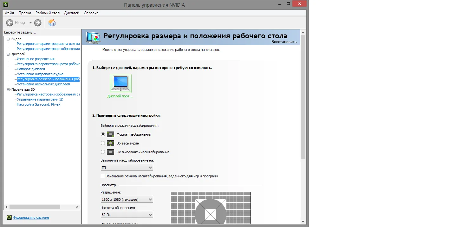Click the task tree scroll left arrow

(6, 207)
